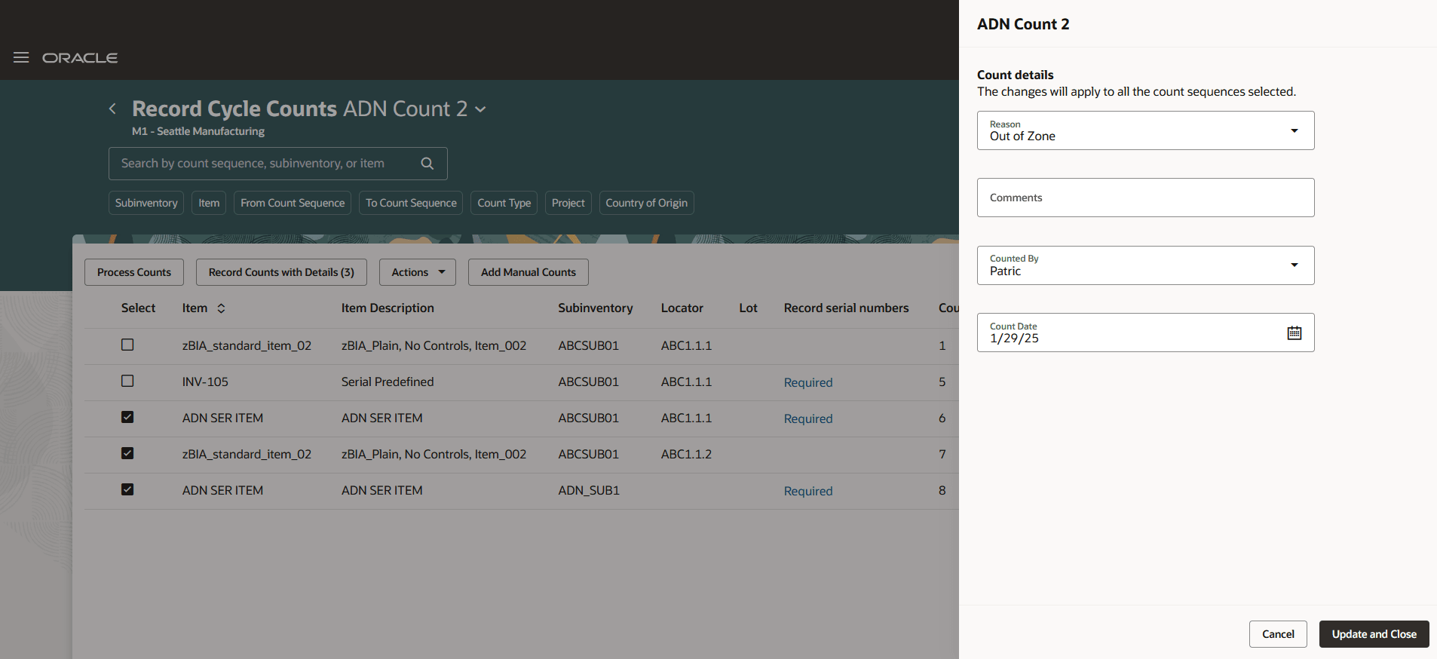This screenshot has width=1437, height=659.
Task: Open the hamburger navigation menu
Action: (x=21, y=58)
